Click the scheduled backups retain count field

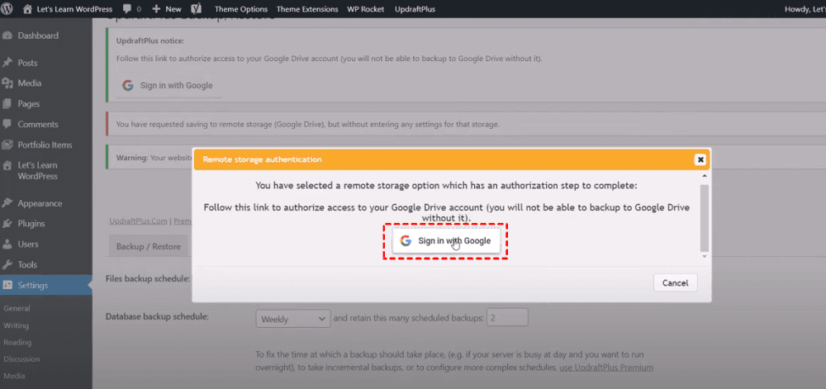507,318
